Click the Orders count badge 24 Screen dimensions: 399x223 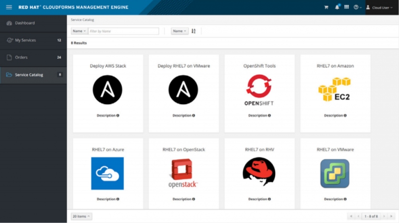[59, 57]
